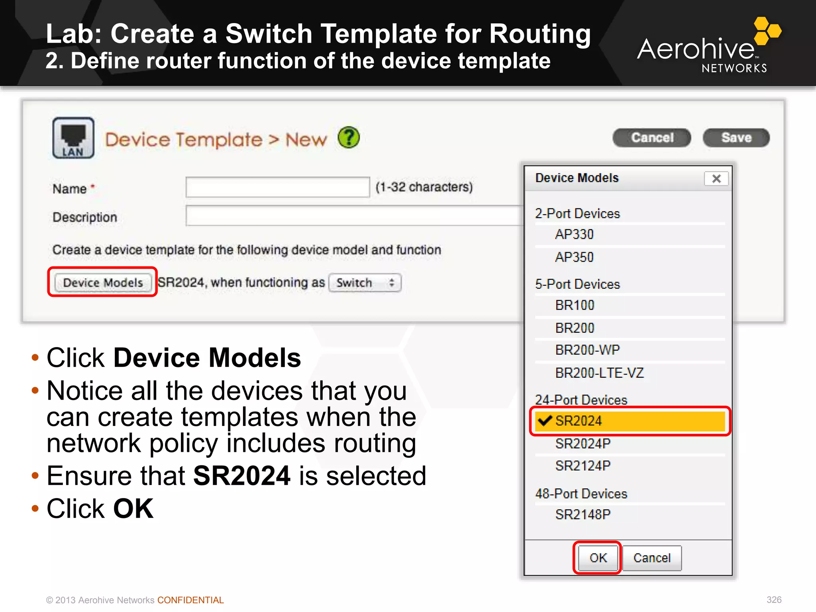Click the Device Models dialog title

click(577, 178)
